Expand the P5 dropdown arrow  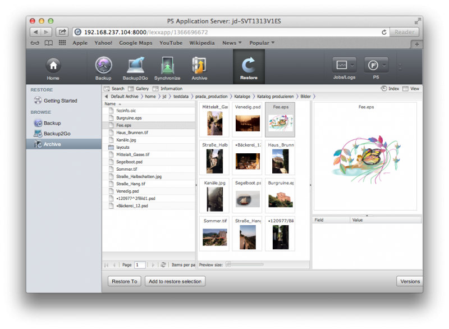pyautogui.click(x=384, y=65)
